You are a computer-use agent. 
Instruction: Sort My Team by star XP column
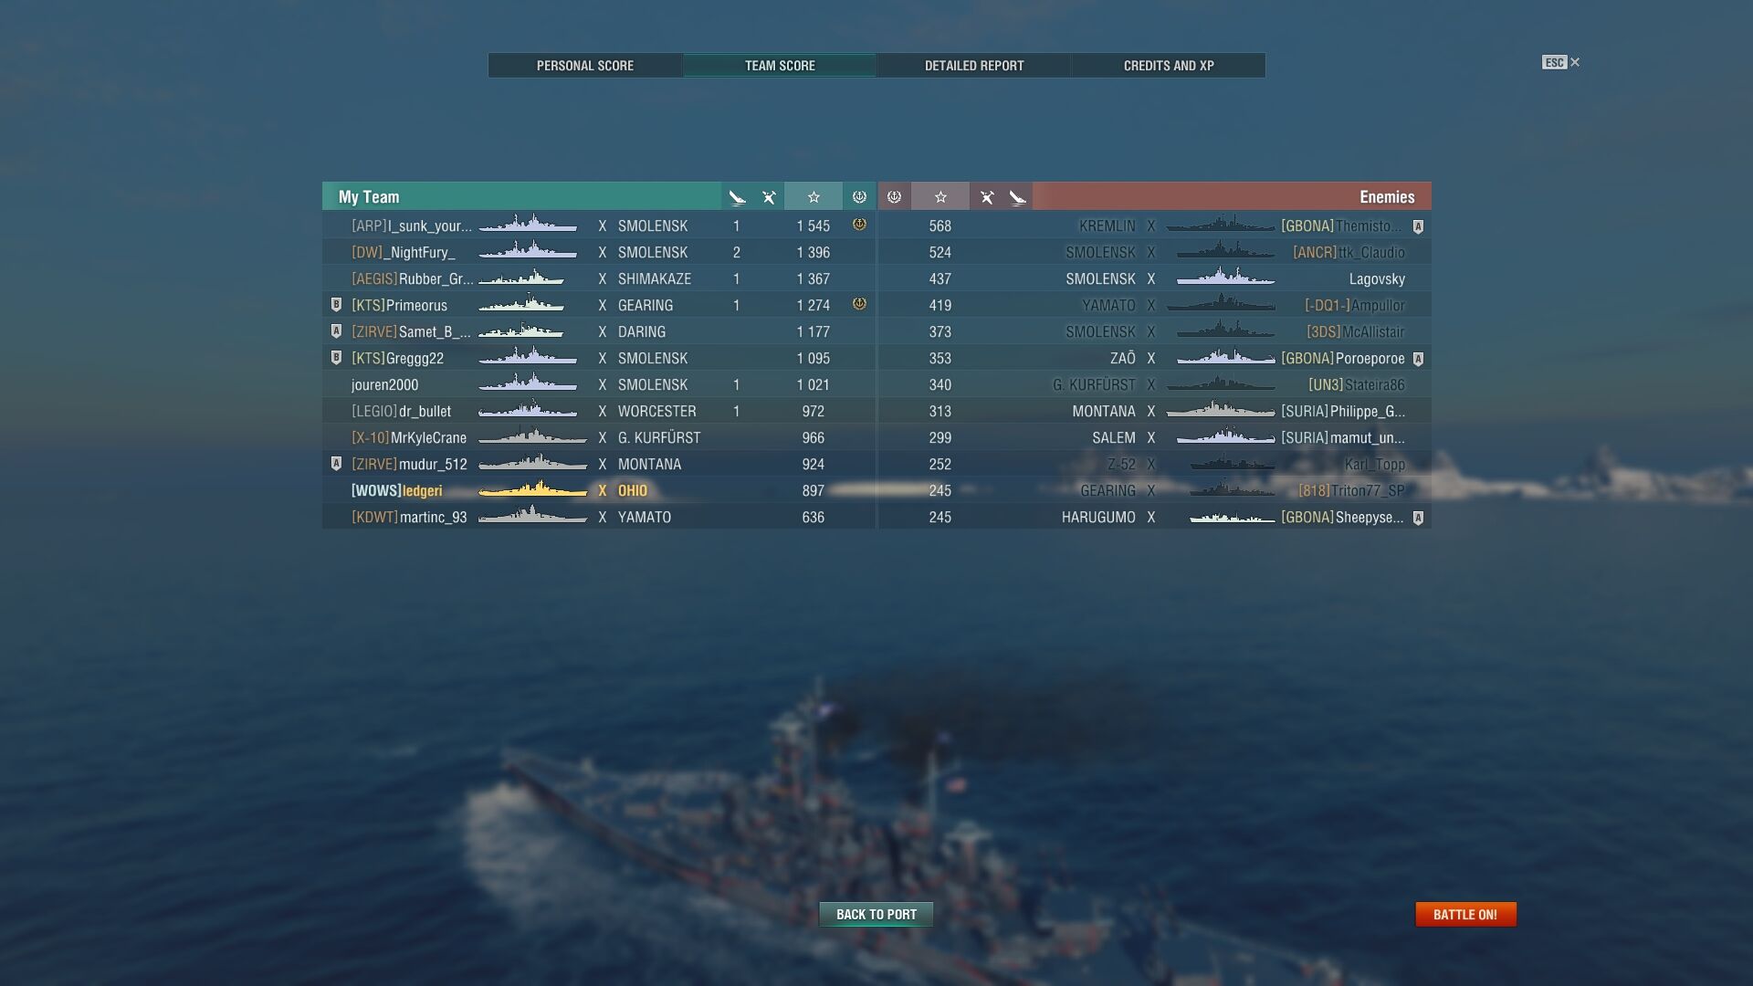(x=814, y=197)
